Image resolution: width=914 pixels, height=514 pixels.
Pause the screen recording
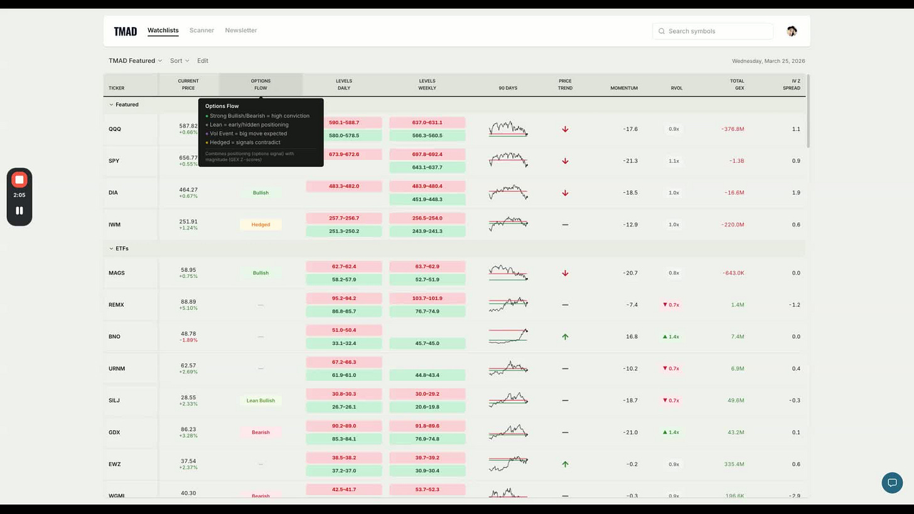click(x=19, y=211)
